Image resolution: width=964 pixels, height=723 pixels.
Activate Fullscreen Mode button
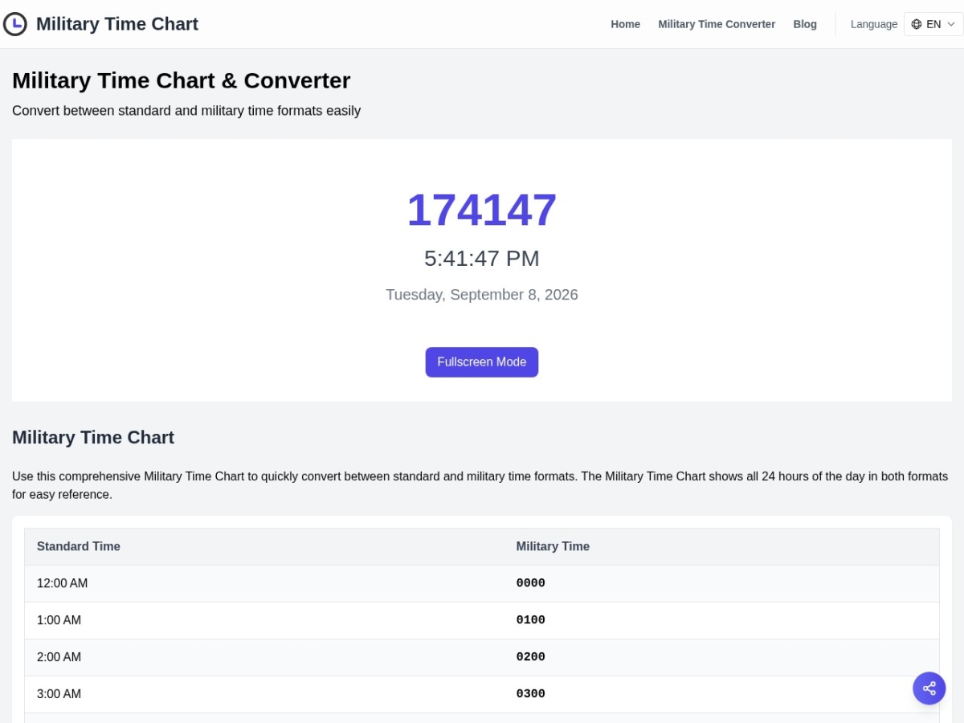482,362
